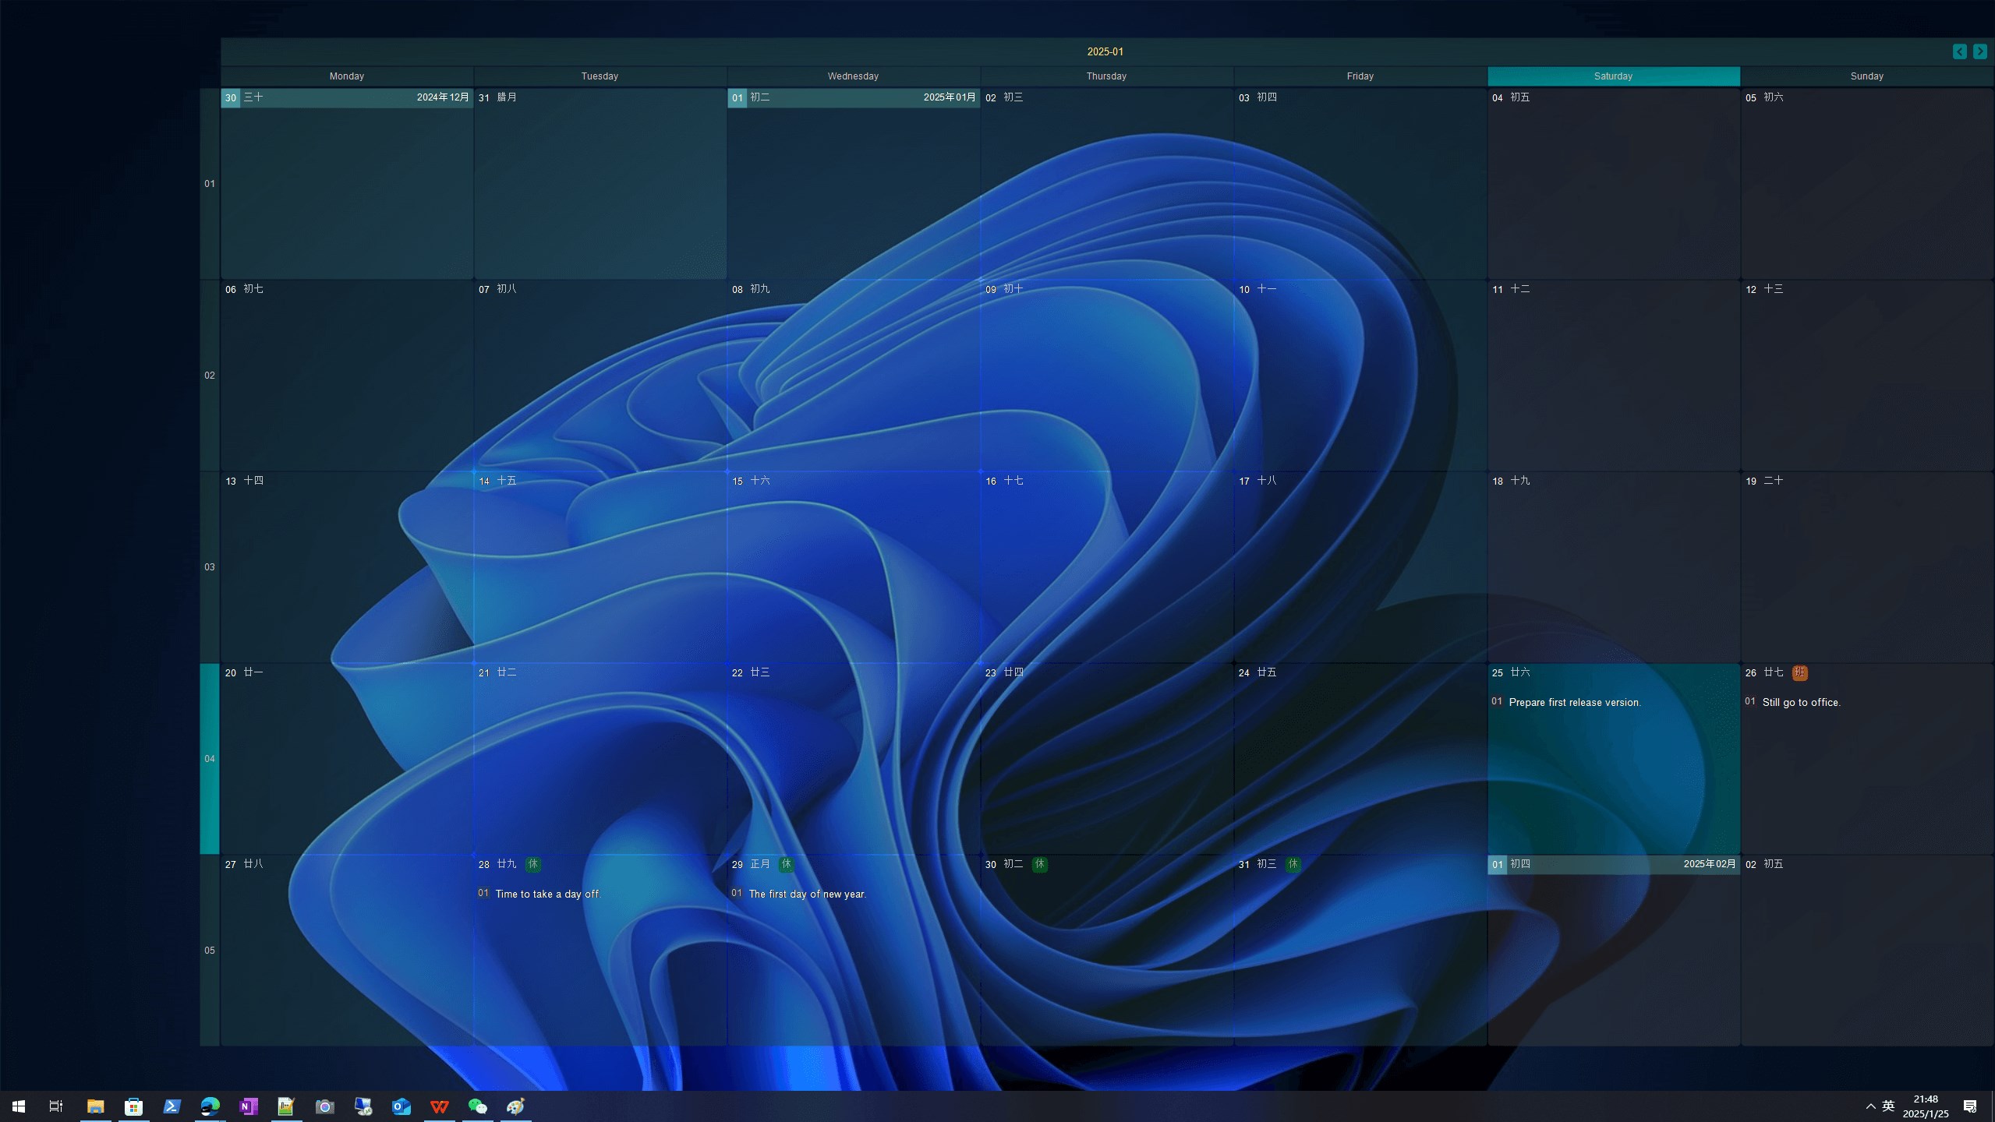Open WeChat from the taskbar

477,1106
